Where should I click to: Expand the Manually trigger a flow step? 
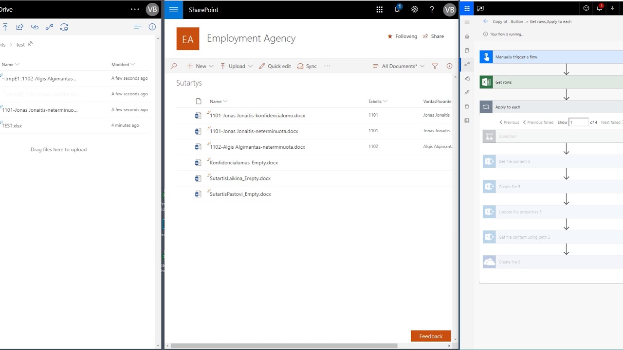(x=551, y=57)
